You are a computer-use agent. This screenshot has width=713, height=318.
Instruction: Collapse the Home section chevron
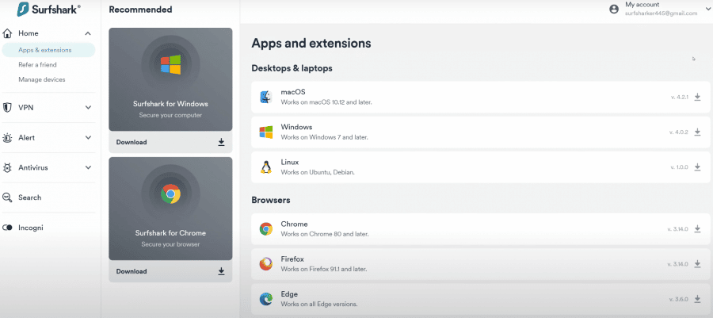tap(88, 33)
